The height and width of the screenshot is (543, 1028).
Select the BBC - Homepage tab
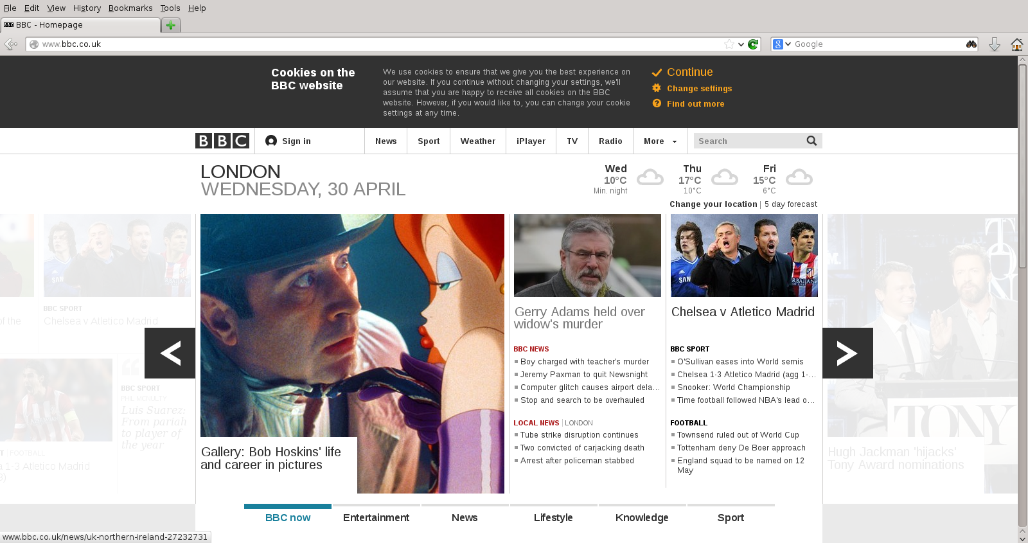click(x=80, y=25)
